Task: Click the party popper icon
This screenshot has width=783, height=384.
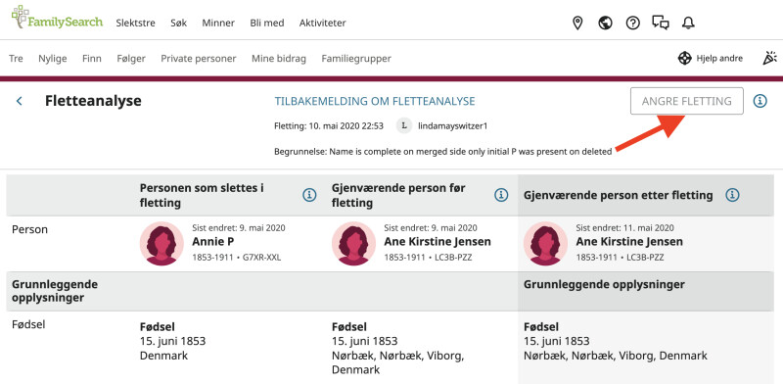Action: pos(769,58)
